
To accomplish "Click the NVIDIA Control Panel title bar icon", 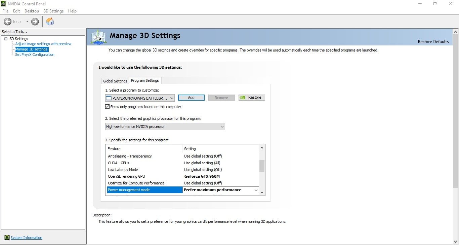I will pyautogui.click(x=4, y=4).
